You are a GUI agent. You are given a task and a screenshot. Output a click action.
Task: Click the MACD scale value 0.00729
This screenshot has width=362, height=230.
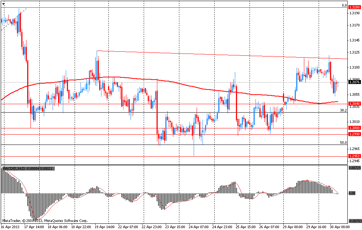(x=354, y=168)
